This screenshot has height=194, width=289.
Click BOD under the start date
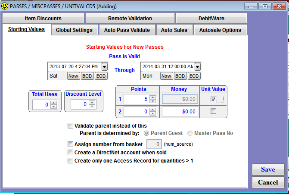click(87, 76)
